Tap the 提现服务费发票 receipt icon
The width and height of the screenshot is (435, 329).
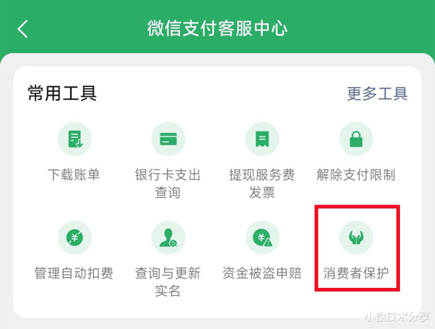(x=262, y=138)
